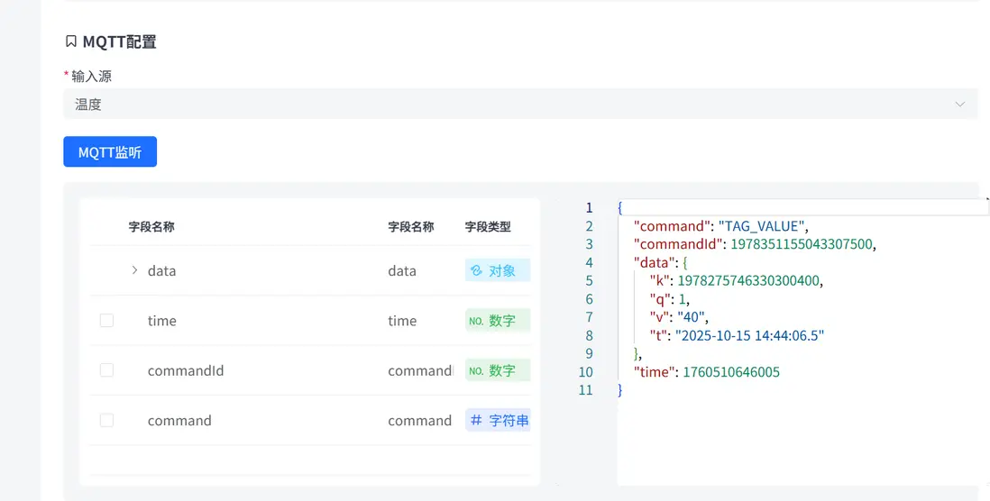Click the commandId name in first column

[186, 370]
